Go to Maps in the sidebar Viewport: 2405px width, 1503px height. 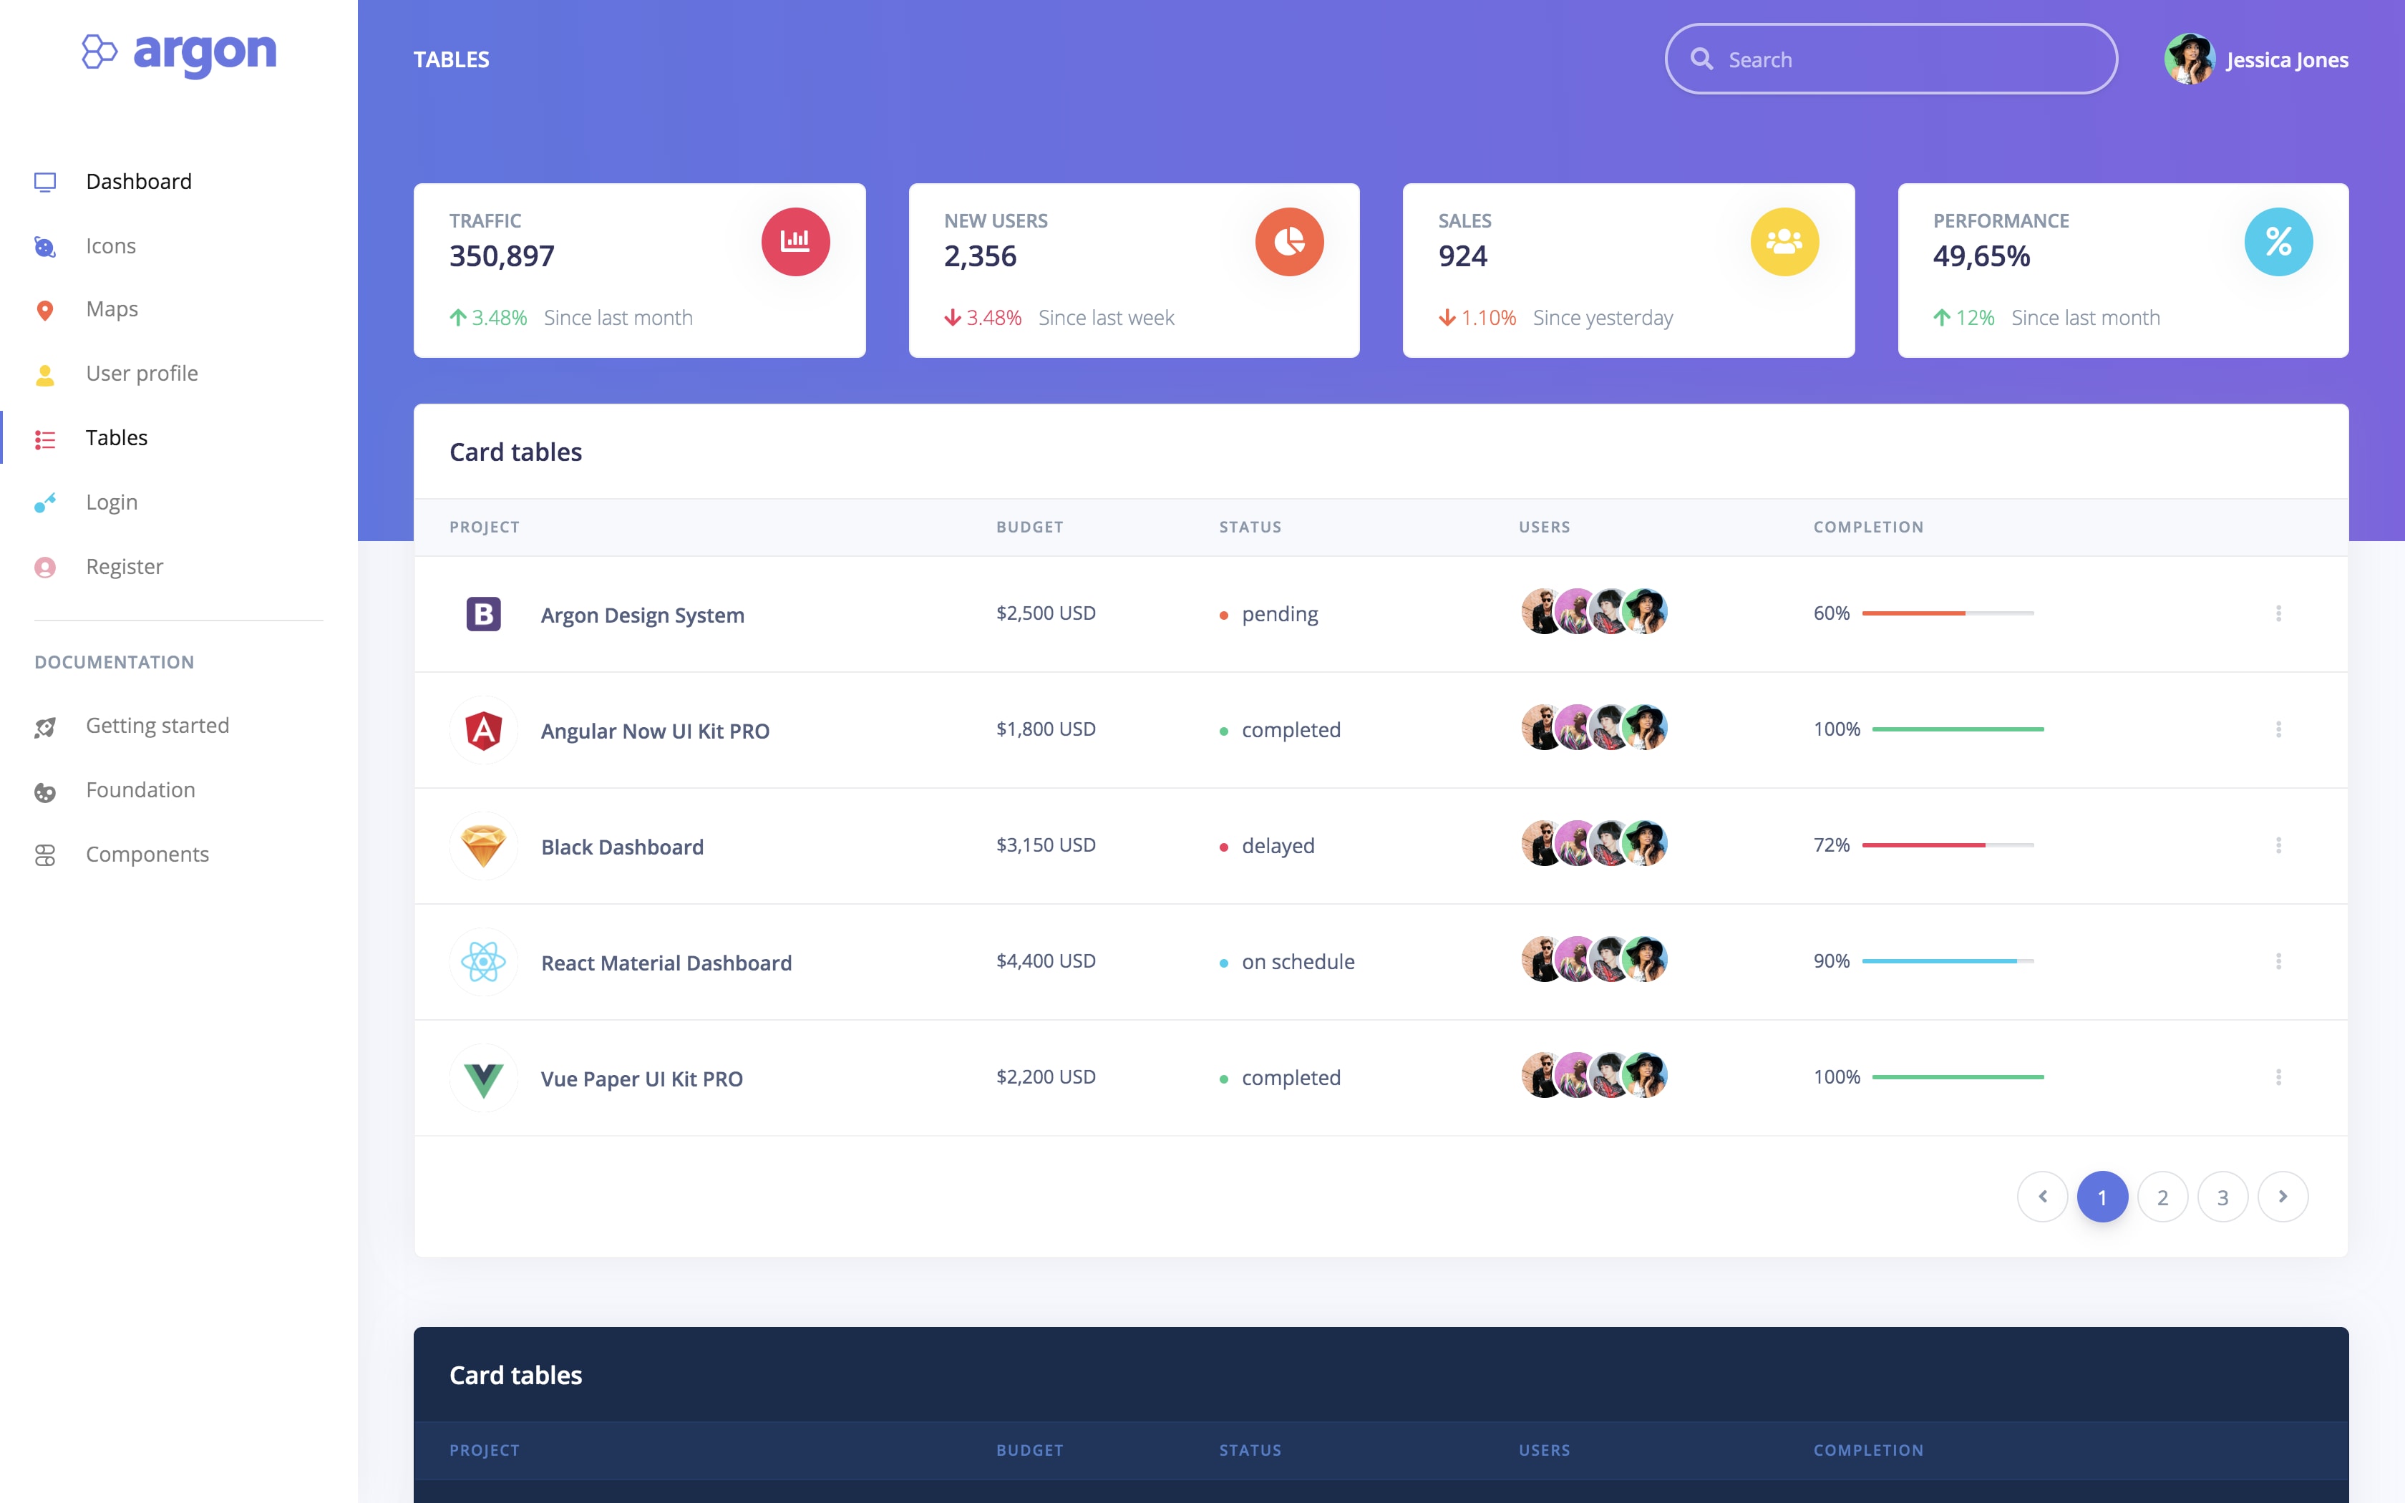click(112, 309)
